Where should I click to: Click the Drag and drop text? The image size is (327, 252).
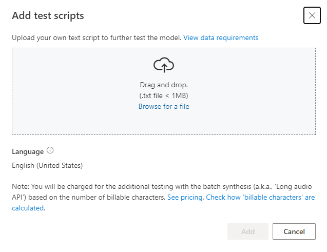click(164, 85)
